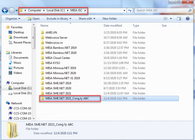Click the Refresh button beside address bar
Screen dimensions: 195x140
tap(130, 11)
